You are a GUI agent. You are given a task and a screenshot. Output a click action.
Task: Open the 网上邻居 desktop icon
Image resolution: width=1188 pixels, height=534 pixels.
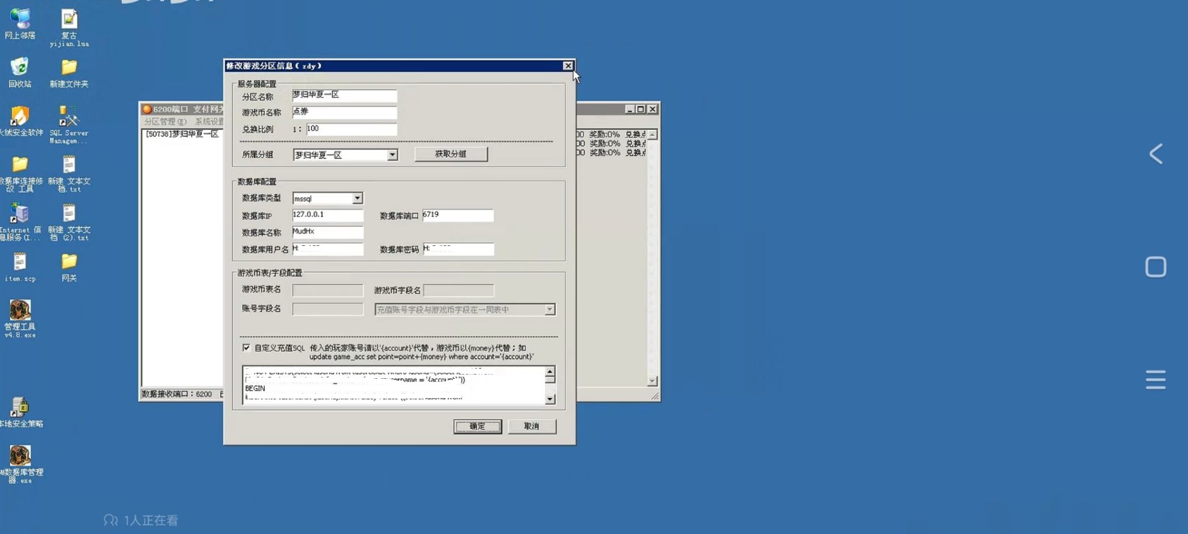coord(20,20)
